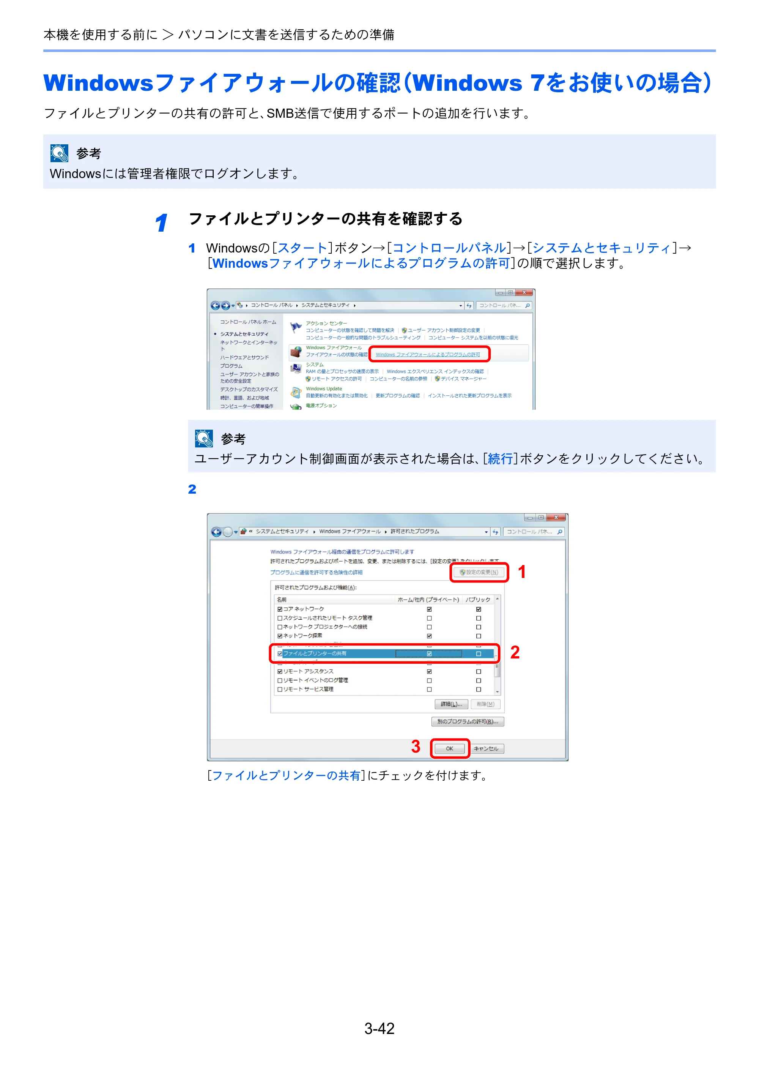Click the Windows Firewall brick wall icon
Screen dimensions: 759x1075
pyautogui.click(x=296, y=352)
